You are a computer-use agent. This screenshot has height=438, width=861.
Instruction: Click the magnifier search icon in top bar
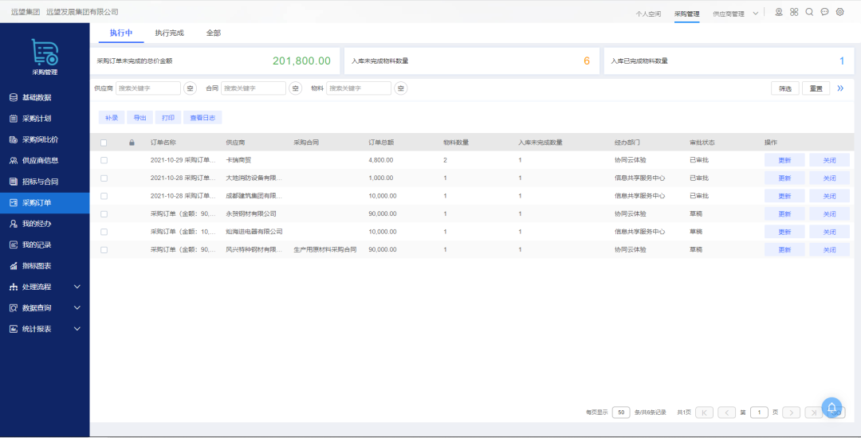coord(809,12)
